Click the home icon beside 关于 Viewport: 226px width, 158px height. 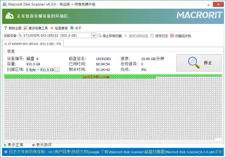pos(72,28)
